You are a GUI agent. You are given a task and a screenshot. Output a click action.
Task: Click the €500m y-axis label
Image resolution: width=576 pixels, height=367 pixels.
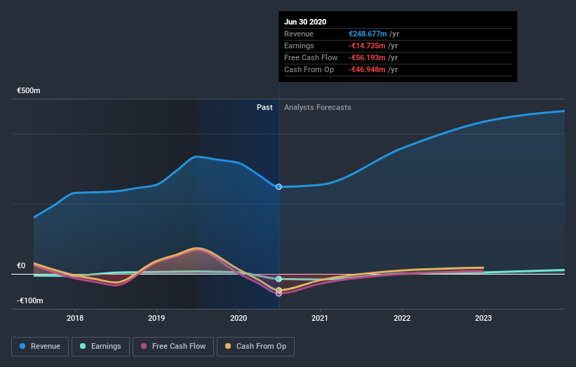tap(29, 90)
